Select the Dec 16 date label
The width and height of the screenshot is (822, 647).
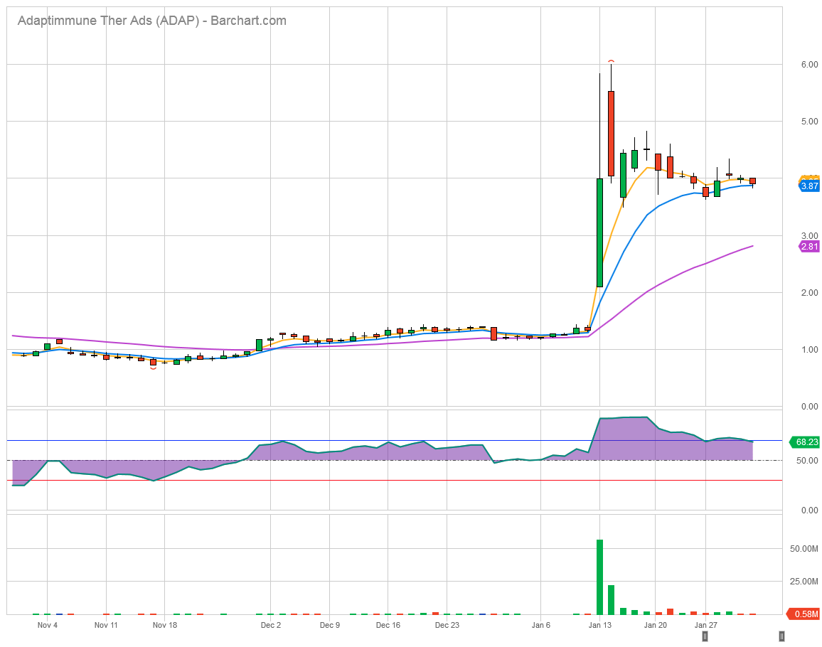click(388, 625)
